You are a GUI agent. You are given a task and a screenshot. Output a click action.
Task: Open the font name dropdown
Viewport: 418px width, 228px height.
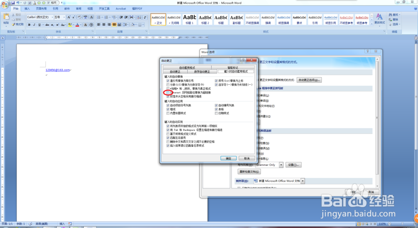52,17
